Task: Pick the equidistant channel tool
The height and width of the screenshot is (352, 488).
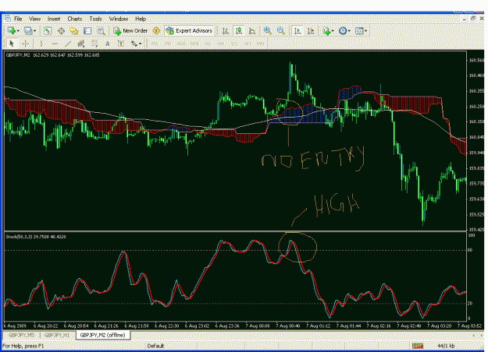Action: [x=81, y=44]
